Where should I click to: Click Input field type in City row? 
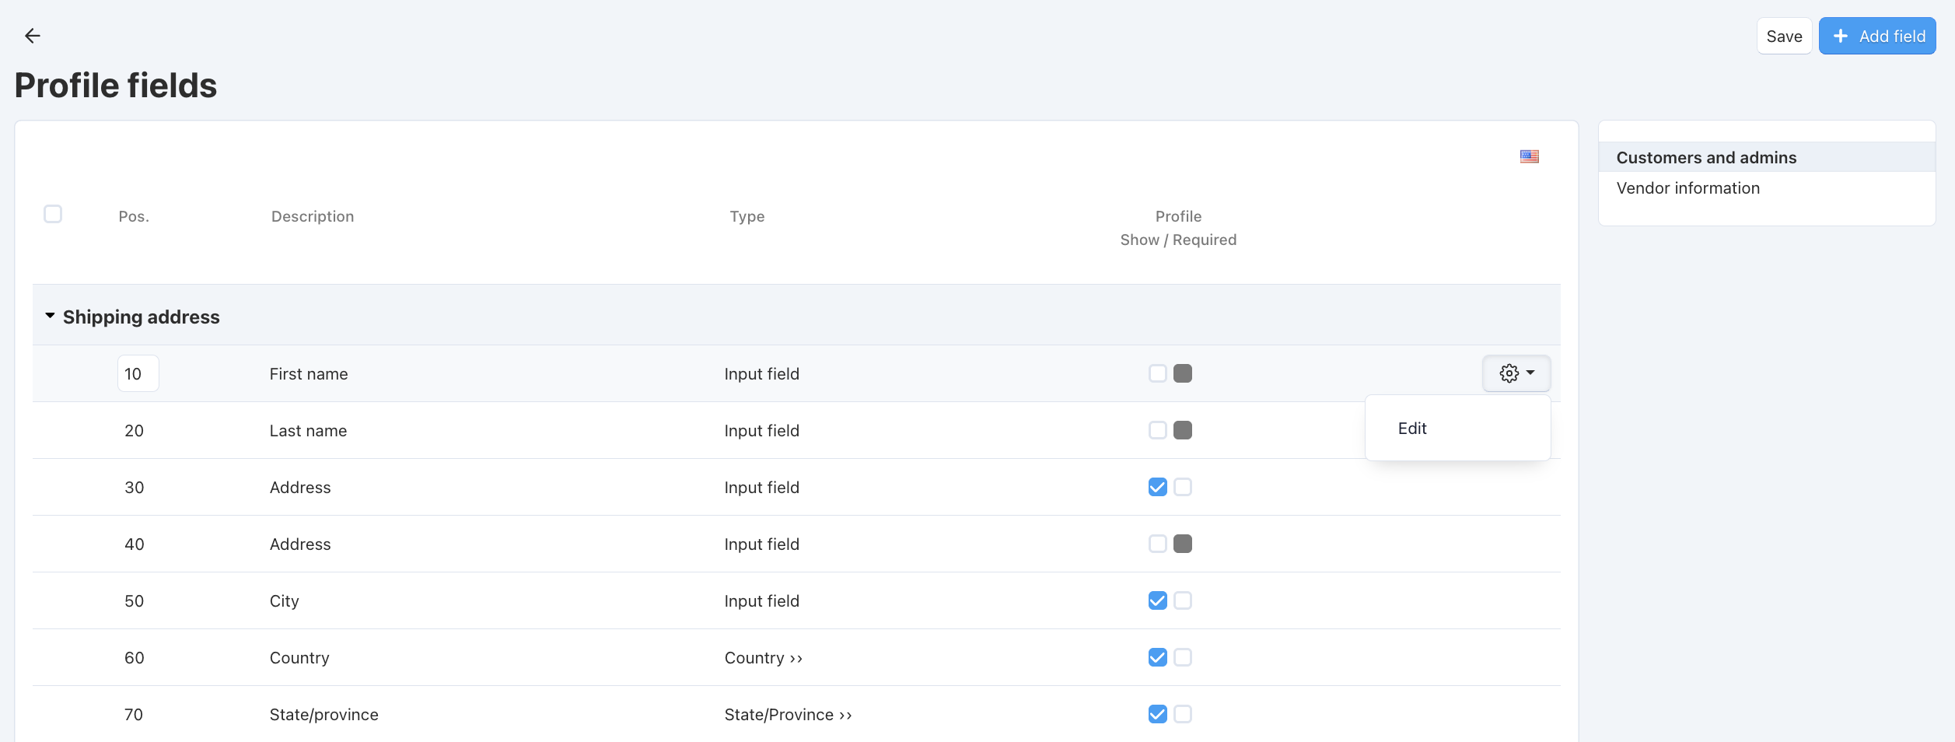tap(761, 601)
